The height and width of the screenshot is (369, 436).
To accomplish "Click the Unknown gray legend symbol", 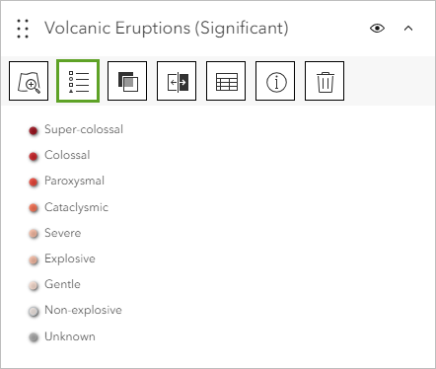I will (34, 337).
